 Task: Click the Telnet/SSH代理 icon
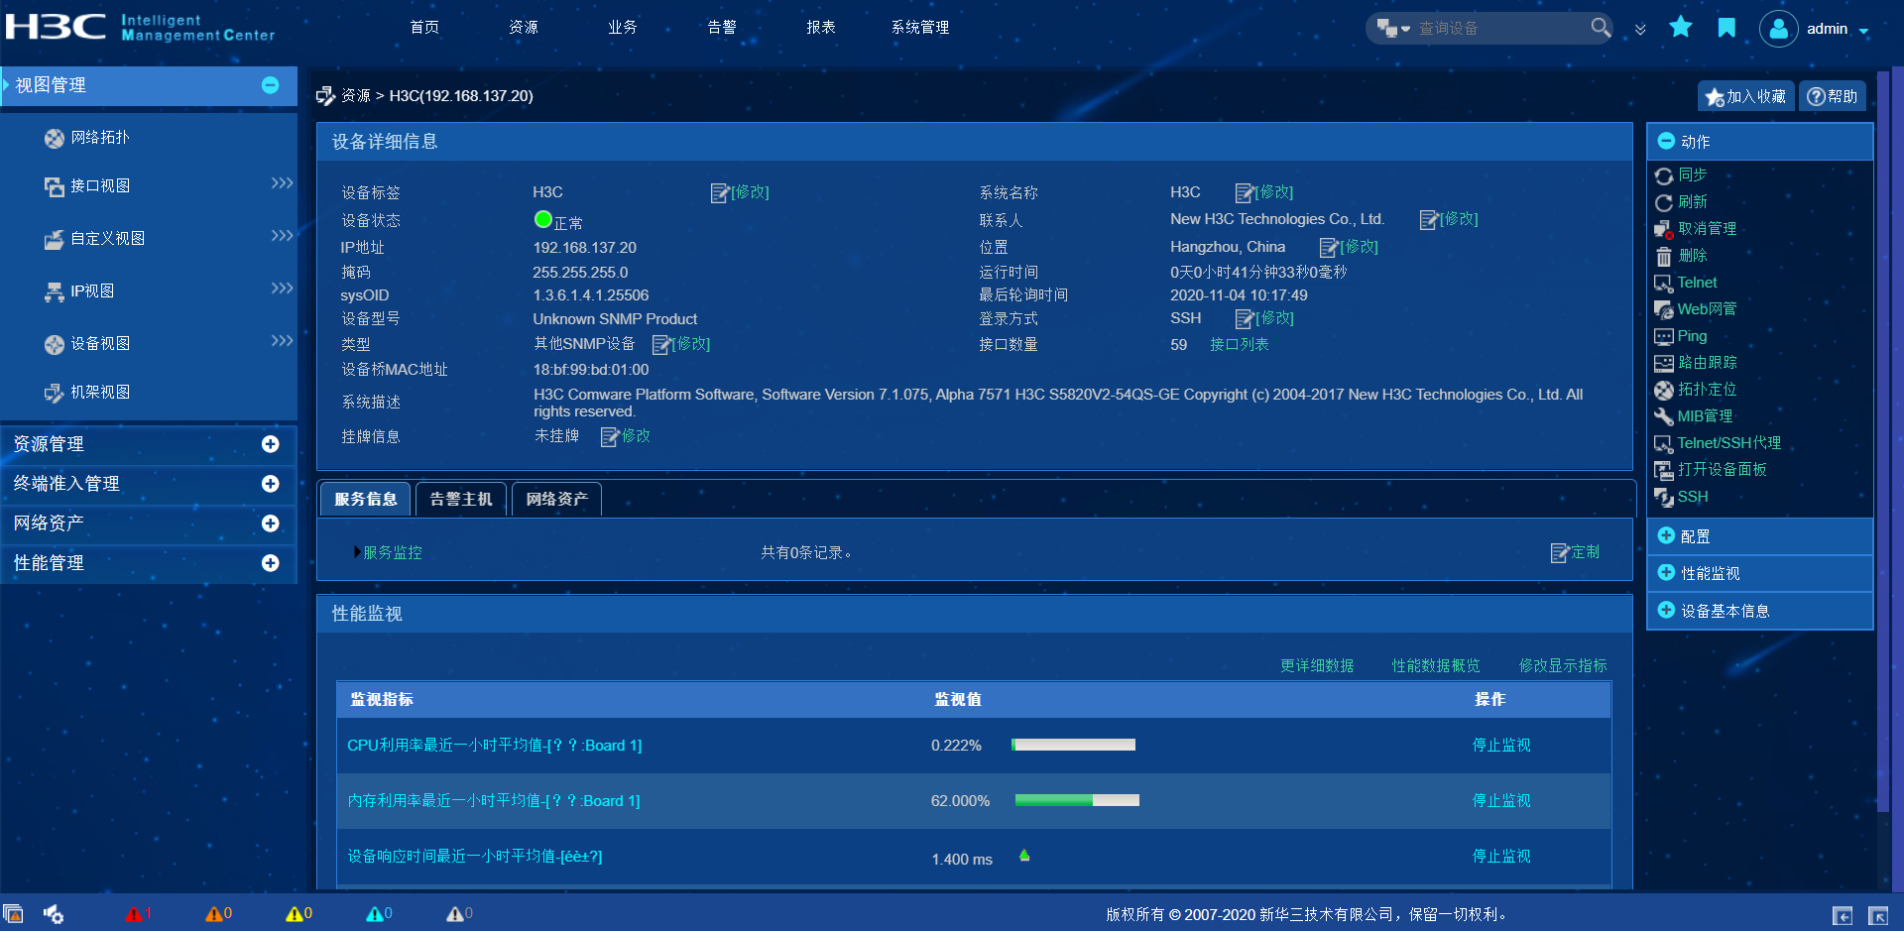click(1663, 443)
